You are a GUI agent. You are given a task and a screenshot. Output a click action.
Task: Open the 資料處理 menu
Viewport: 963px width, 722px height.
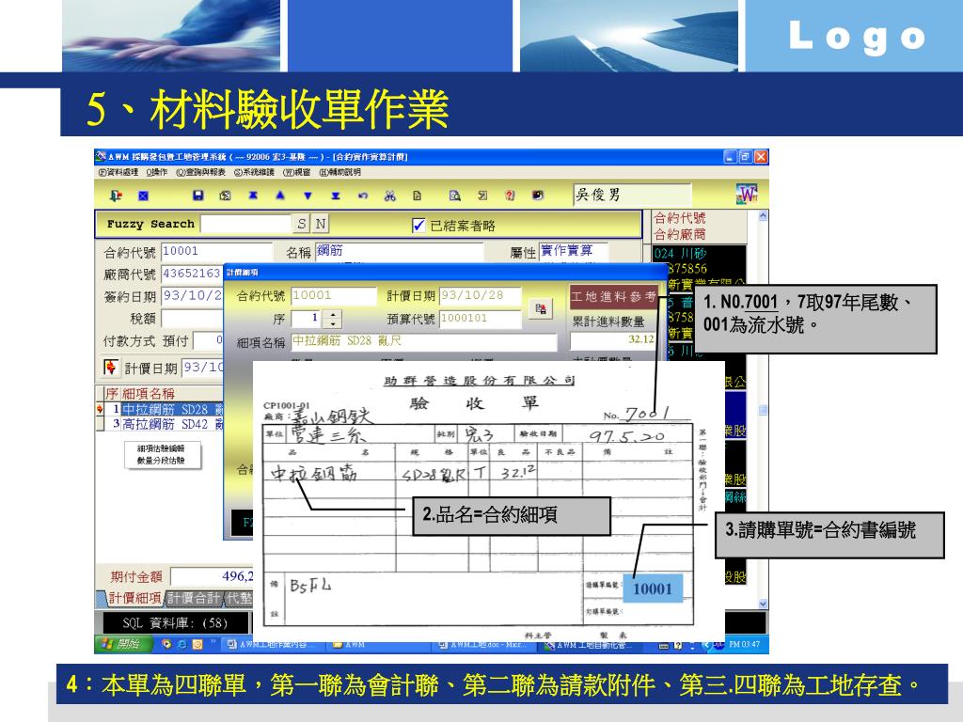click(x=118, y=173)
